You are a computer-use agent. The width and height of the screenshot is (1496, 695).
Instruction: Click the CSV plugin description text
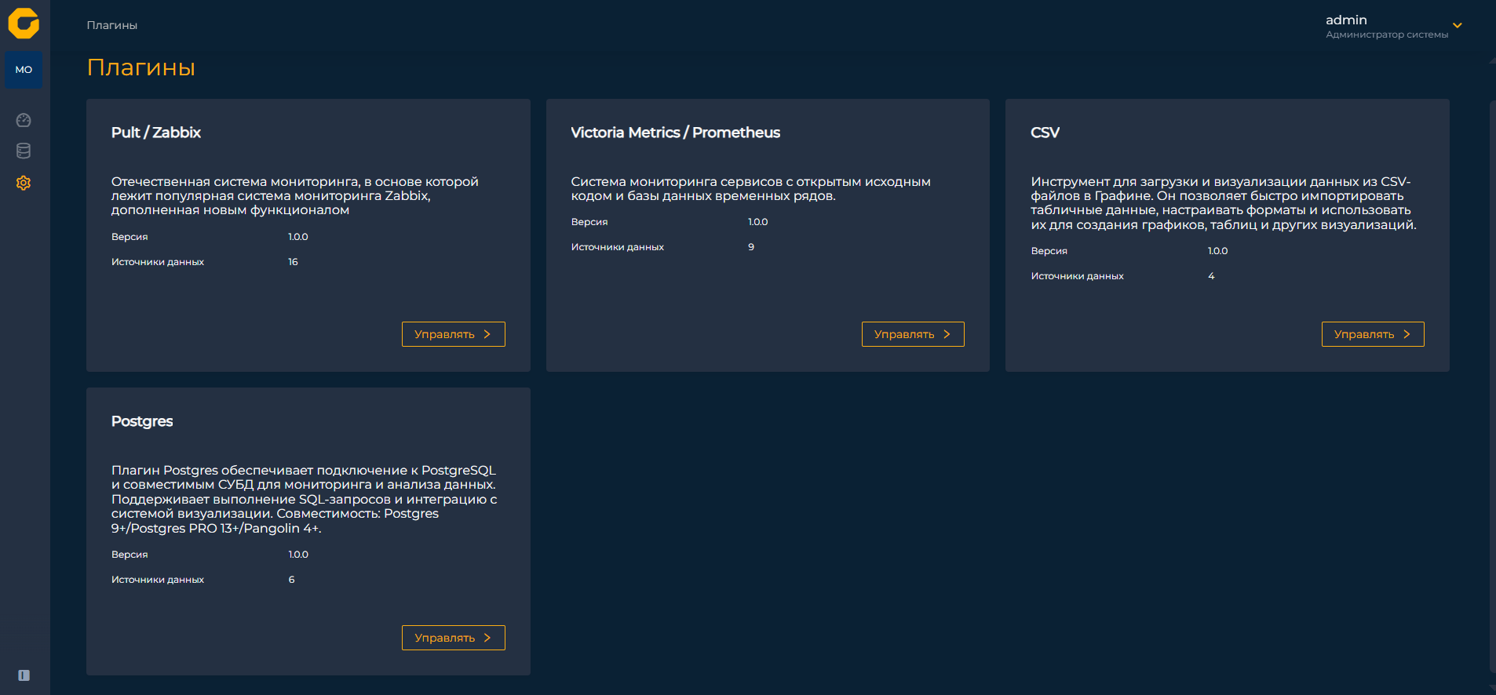1224,203
